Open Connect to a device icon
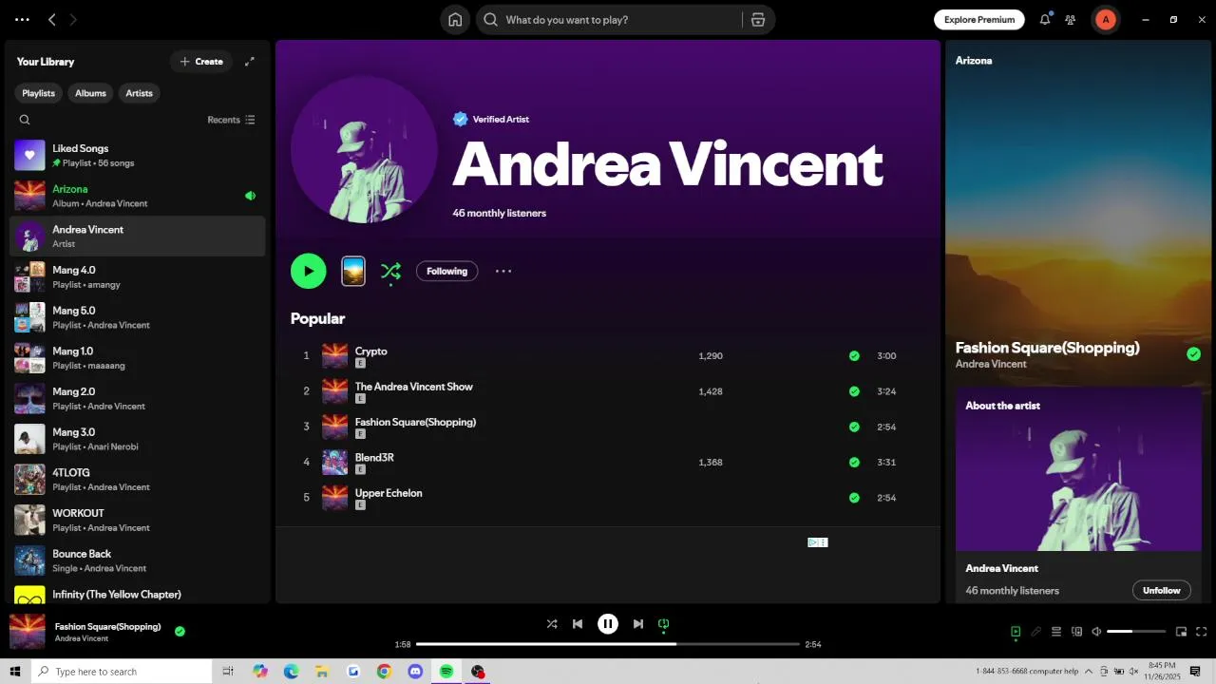 point(1076,632)
